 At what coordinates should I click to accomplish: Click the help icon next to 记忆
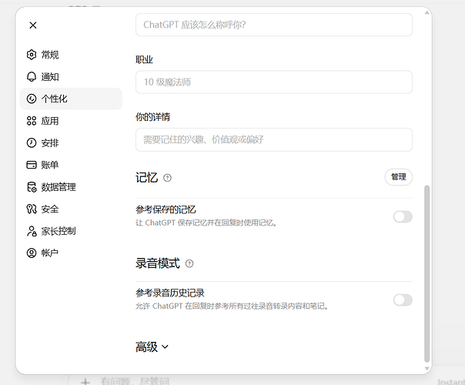click(x=168, y=178)
